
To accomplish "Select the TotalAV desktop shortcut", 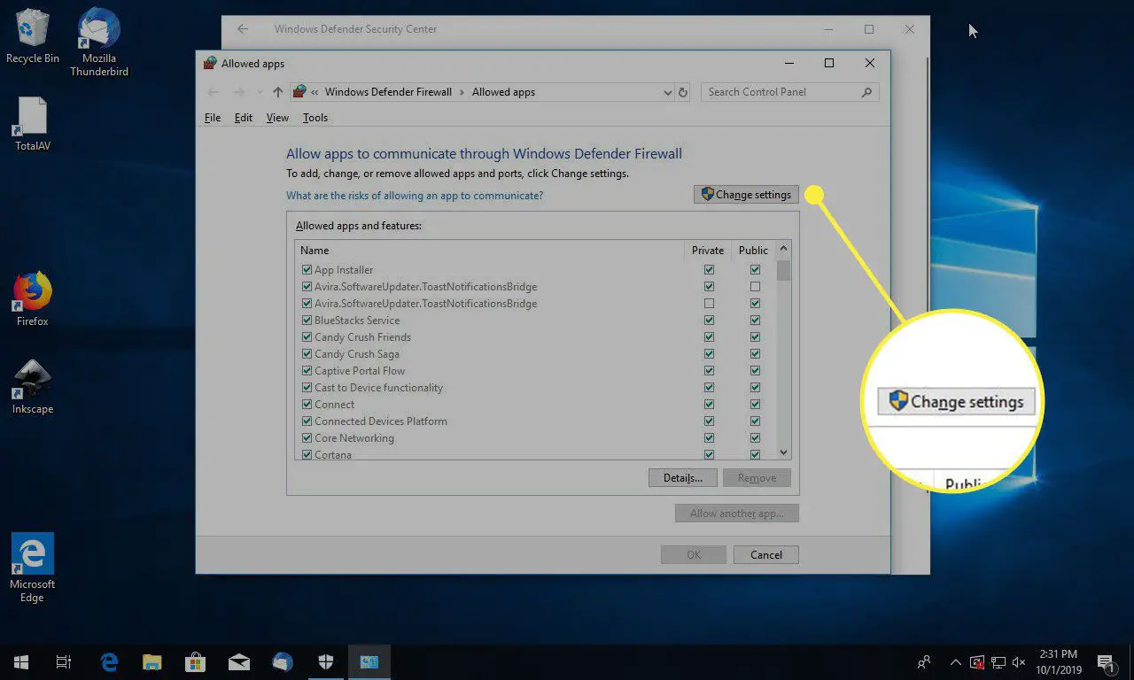I will coord(33,124).
